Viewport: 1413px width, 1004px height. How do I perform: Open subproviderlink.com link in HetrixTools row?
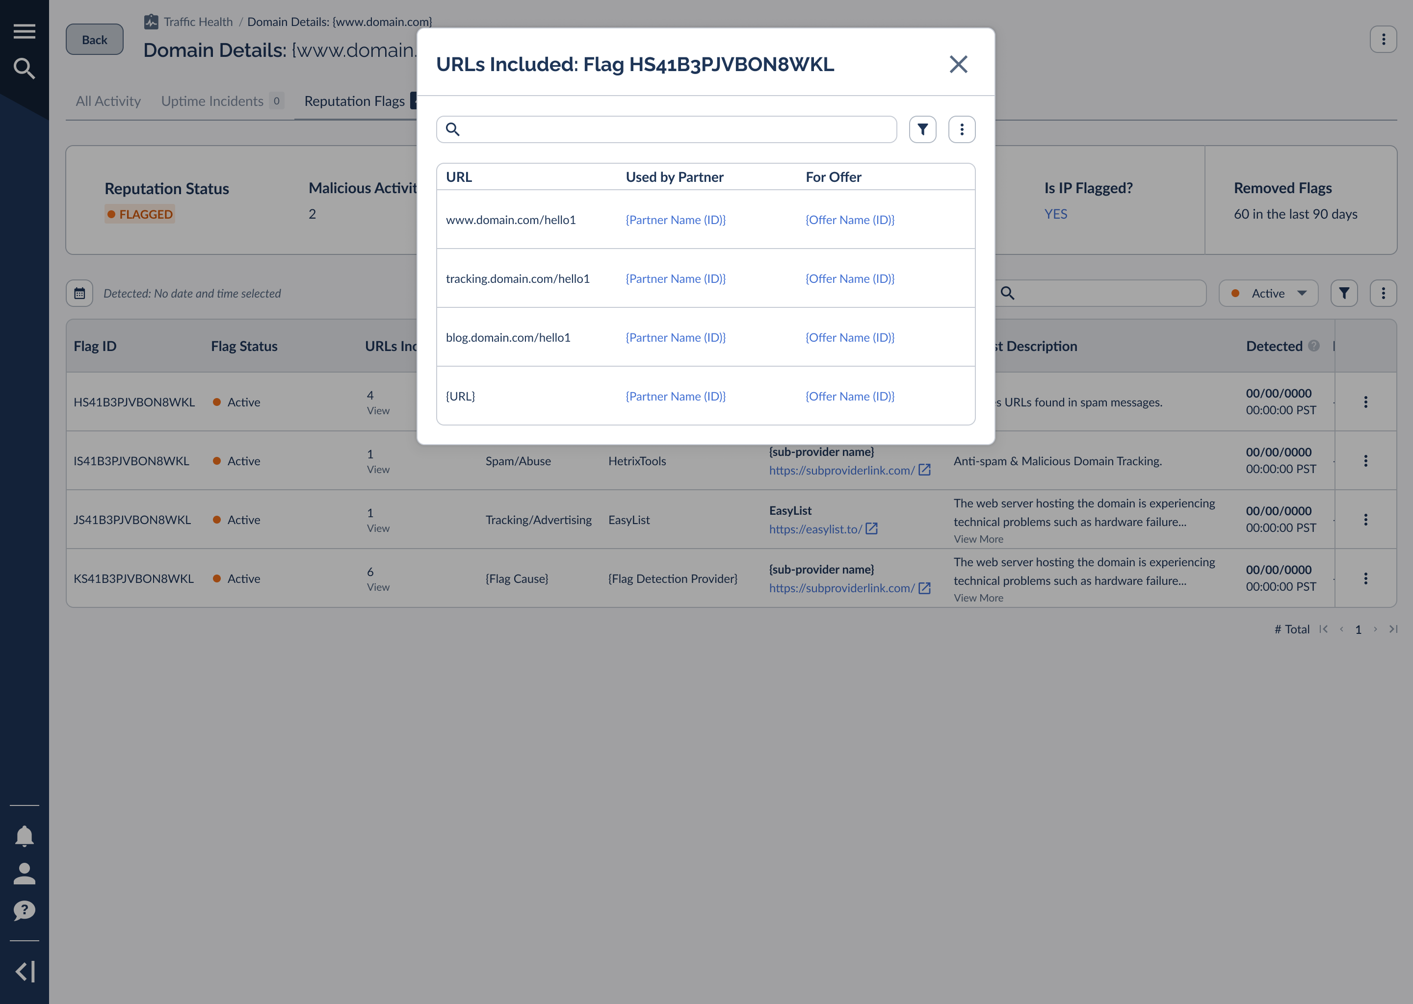click(x=841, y=470)
